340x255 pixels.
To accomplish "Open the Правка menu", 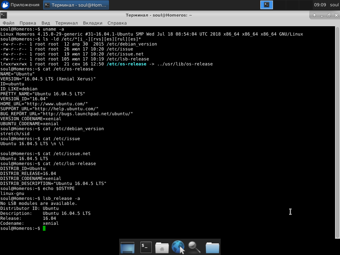I will [28, 23].
